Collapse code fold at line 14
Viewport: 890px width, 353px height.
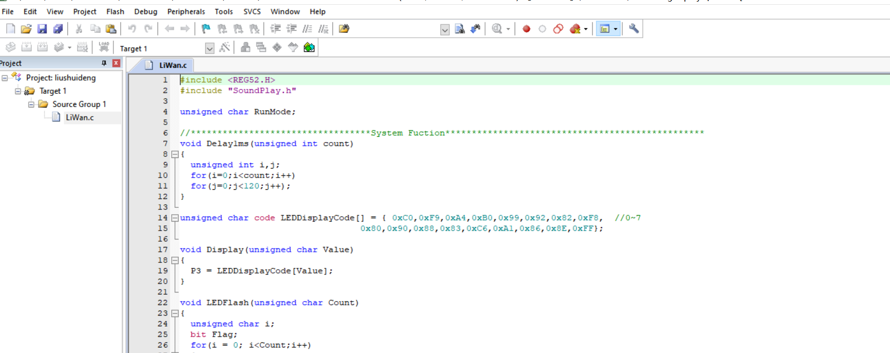coord(175,218)
